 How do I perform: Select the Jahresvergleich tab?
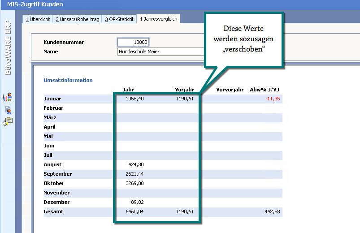click(x=158, y=19)
